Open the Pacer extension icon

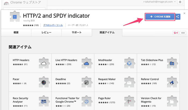pyautogui.click(x=44, y=82)
